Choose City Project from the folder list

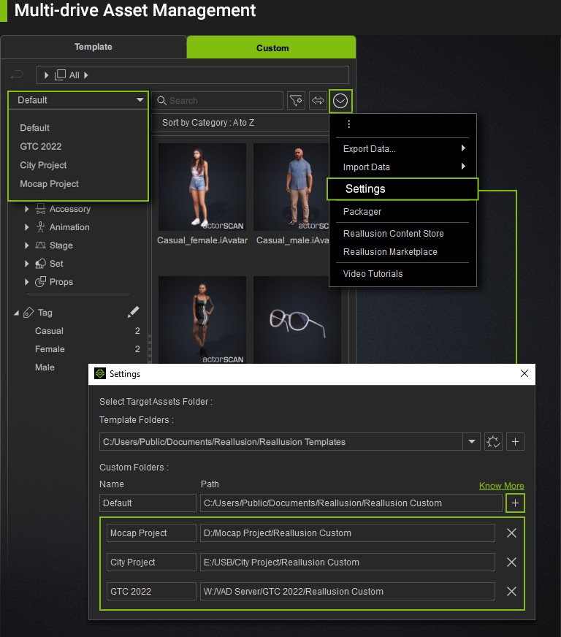click(x=44, y=165)
